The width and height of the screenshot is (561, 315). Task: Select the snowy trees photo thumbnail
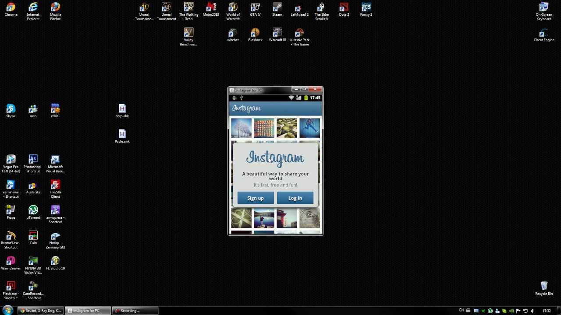pos(241,128)
